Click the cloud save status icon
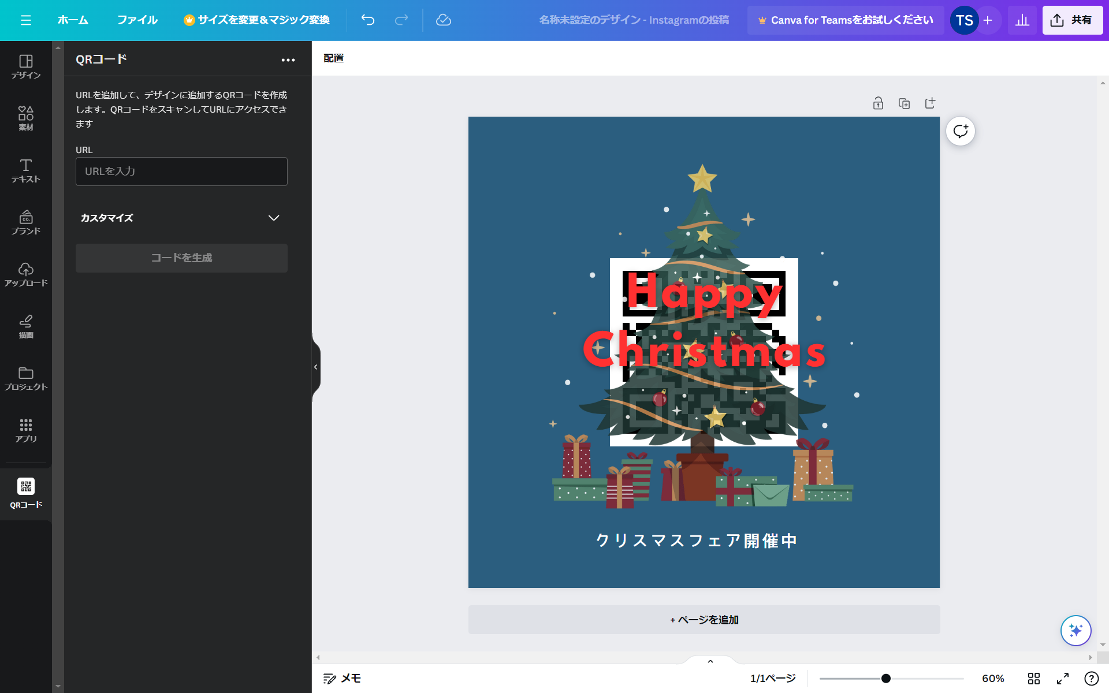This screenshot has width=1109, height=693. coord(443,20)
